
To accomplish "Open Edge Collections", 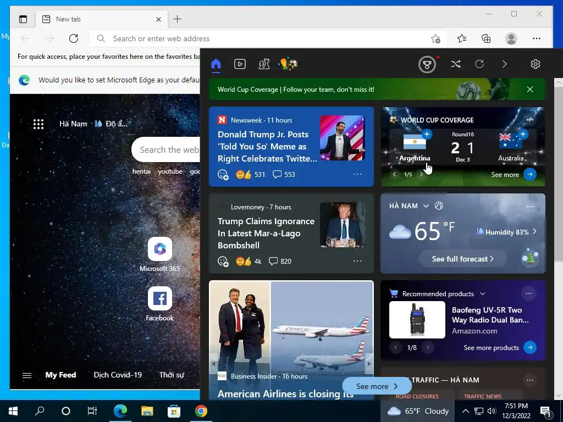I will tap(486, 38).
